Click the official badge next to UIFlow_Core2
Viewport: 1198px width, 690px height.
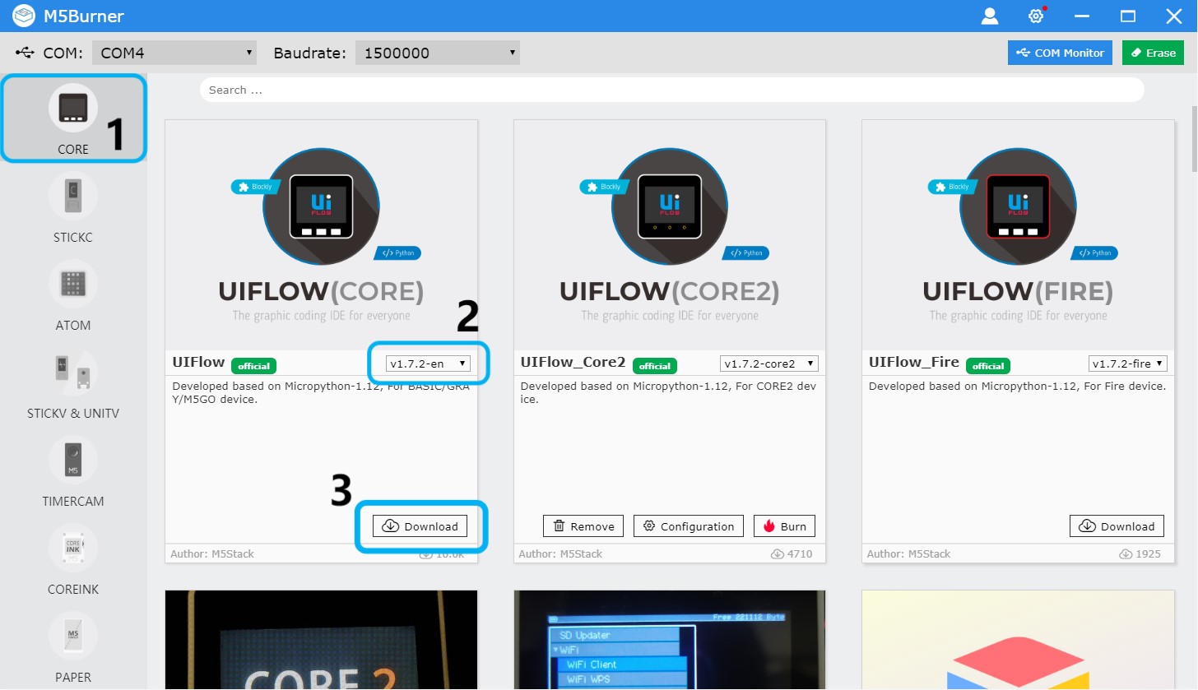(656, 366)
